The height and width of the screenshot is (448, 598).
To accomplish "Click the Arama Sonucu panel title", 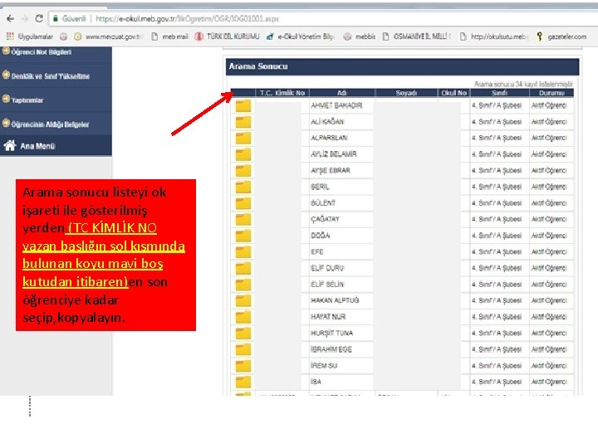I will pyautogui.click(x=258, y=66).
